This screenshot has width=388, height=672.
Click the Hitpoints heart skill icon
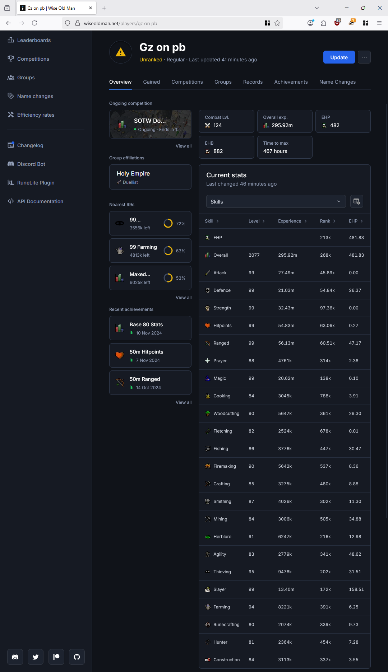click(x=207, y=326)
